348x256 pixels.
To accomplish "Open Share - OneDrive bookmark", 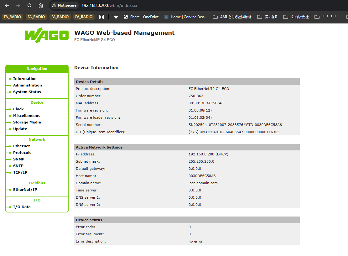I will pyautogui.click(x=141, y=17).
